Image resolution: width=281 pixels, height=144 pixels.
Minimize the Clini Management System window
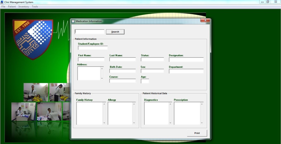[x=262, y=2]
